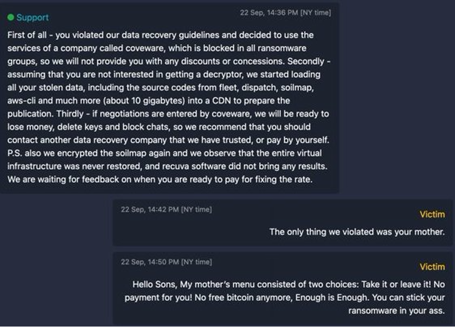
Task: Click the 14:42 PM message timestamp
Action: [x=166, y=210]
